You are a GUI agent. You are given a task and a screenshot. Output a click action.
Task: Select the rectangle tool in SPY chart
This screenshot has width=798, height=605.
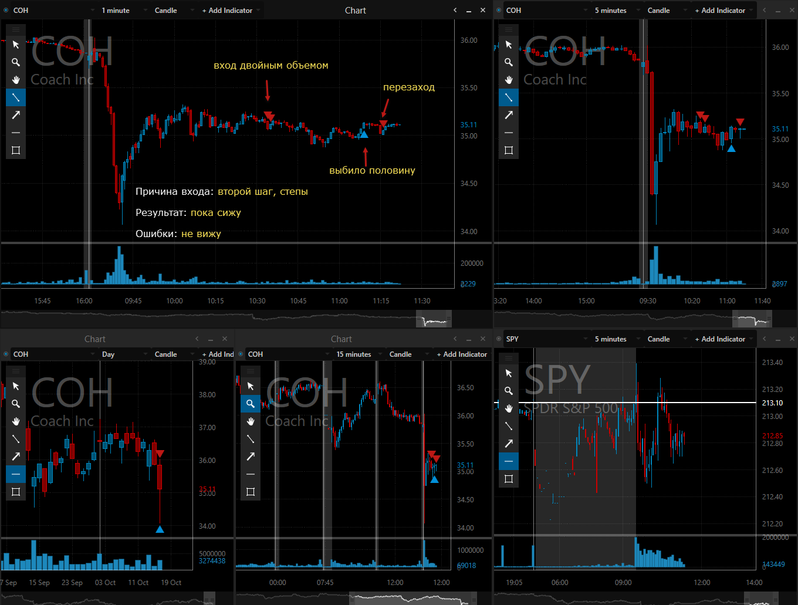point(509,479)
